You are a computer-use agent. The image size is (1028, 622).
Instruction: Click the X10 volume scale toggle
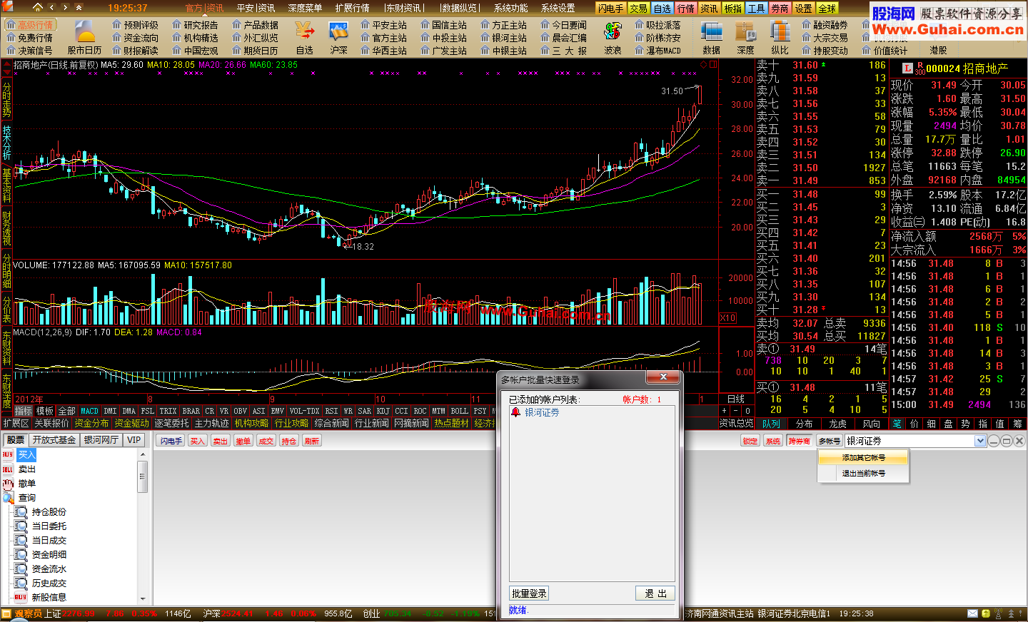[x=727, y=318]
